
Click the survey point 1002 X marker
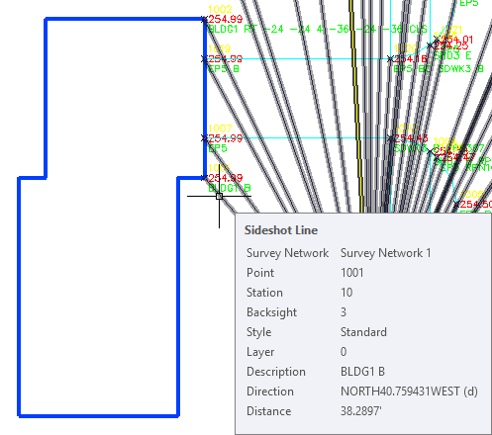[x=205, y=19]
